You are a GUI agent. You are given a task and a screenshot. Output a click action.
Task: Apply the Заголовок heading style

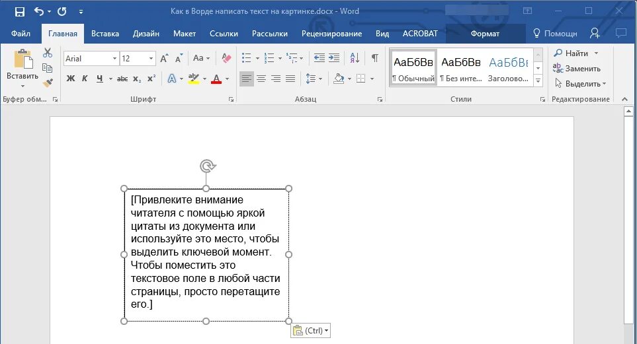(508, 67)
